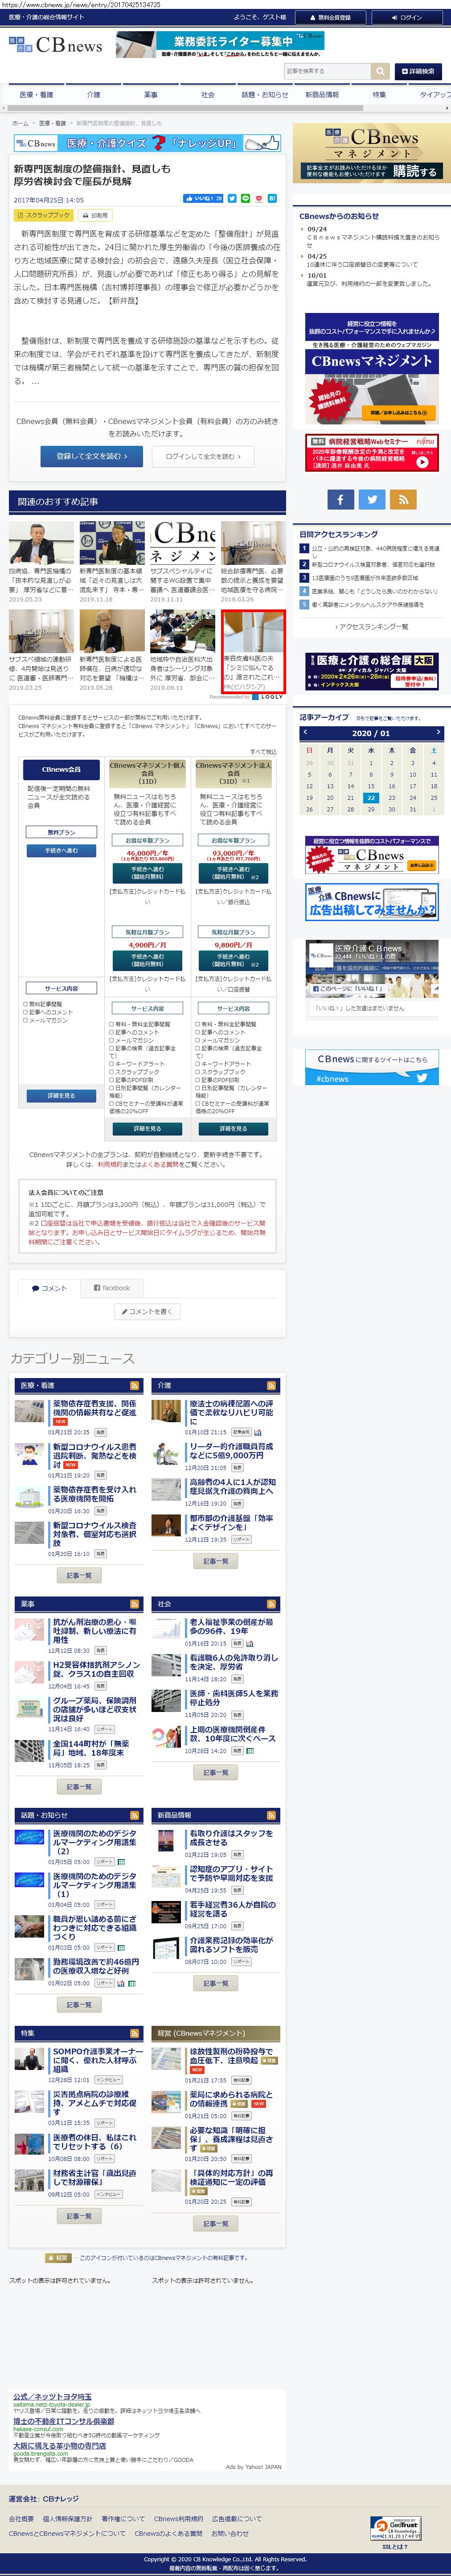Go to next month in archive calendar
451x2576 pixels.
coord(439,733)
